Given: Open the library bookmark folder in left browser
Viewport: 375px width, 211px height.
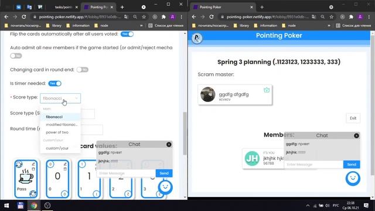Looking at the screenshot, I should point(54,26).
